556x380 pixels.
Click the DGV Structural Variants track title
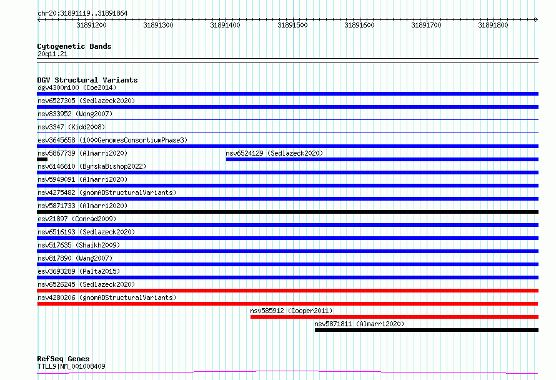click(87, 80)
